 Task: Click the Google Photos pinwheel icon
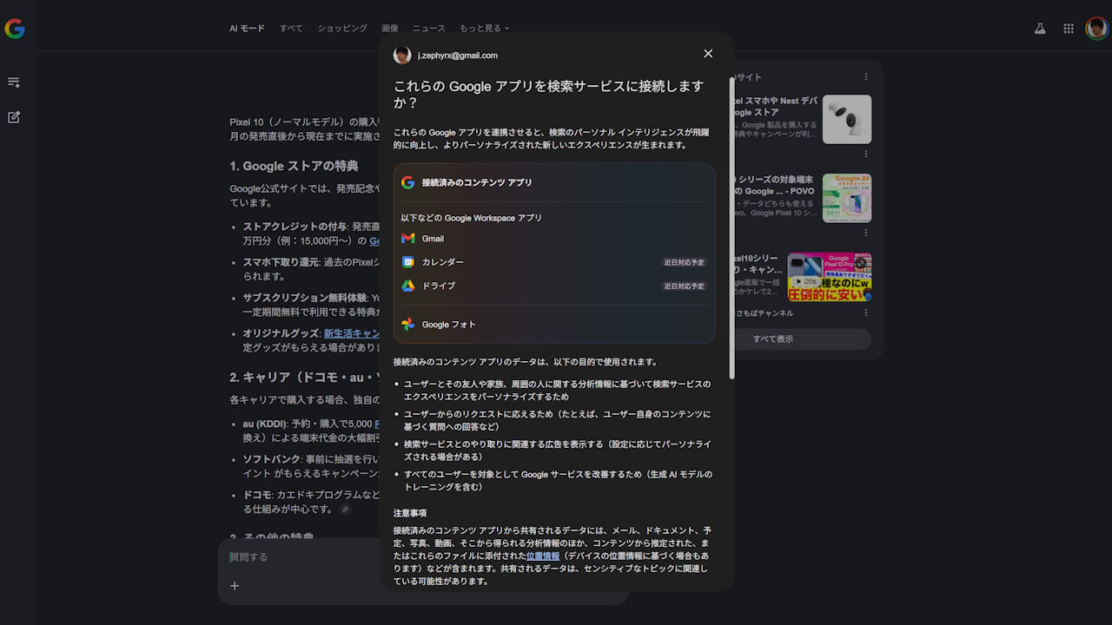click(x=408, y=325)
